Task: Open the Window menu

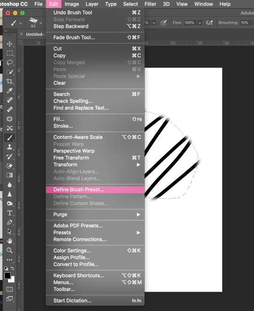Action: [x=204, y=4]
